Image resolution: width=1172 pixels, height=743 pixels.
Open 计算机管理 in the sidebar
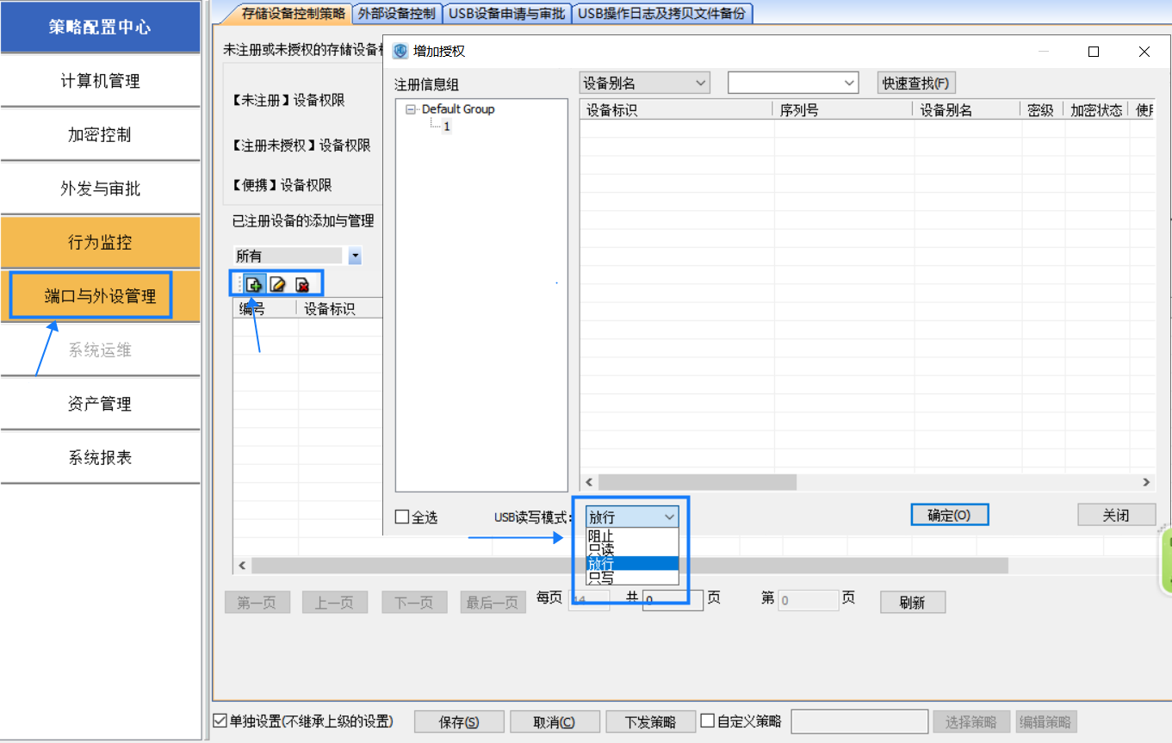click(100, 81)
